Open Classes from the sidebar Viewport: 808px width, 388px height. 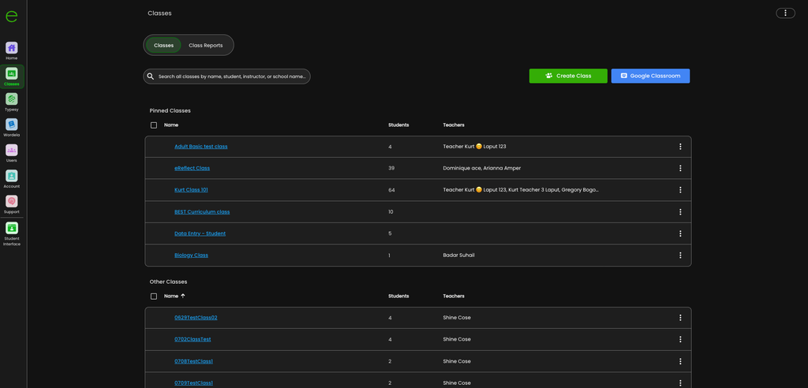point(11,76)
